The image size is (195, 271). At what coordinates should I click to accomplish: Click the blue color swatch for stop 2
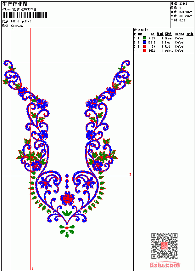tap(145, 42)
